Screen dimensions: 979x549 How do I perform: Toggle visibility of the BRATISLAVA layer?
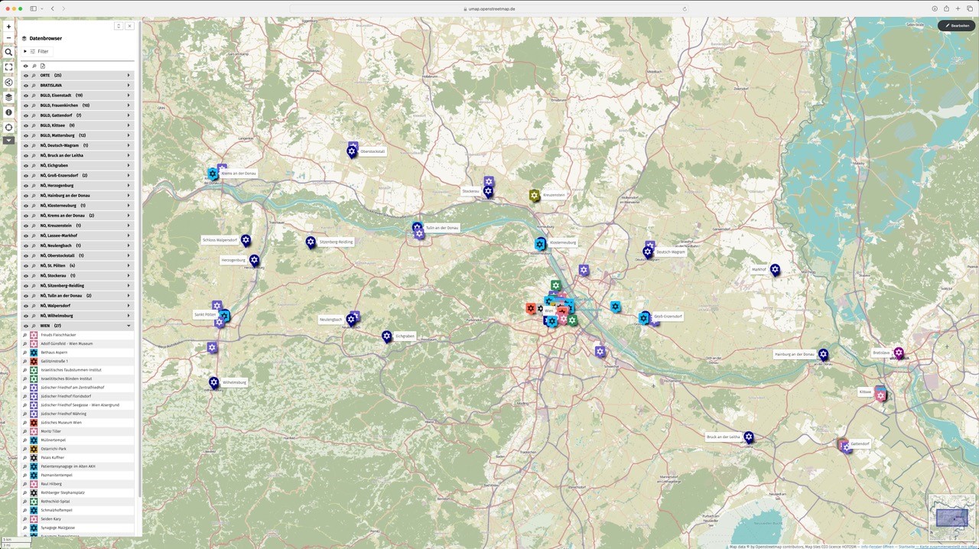click(25, 85)
